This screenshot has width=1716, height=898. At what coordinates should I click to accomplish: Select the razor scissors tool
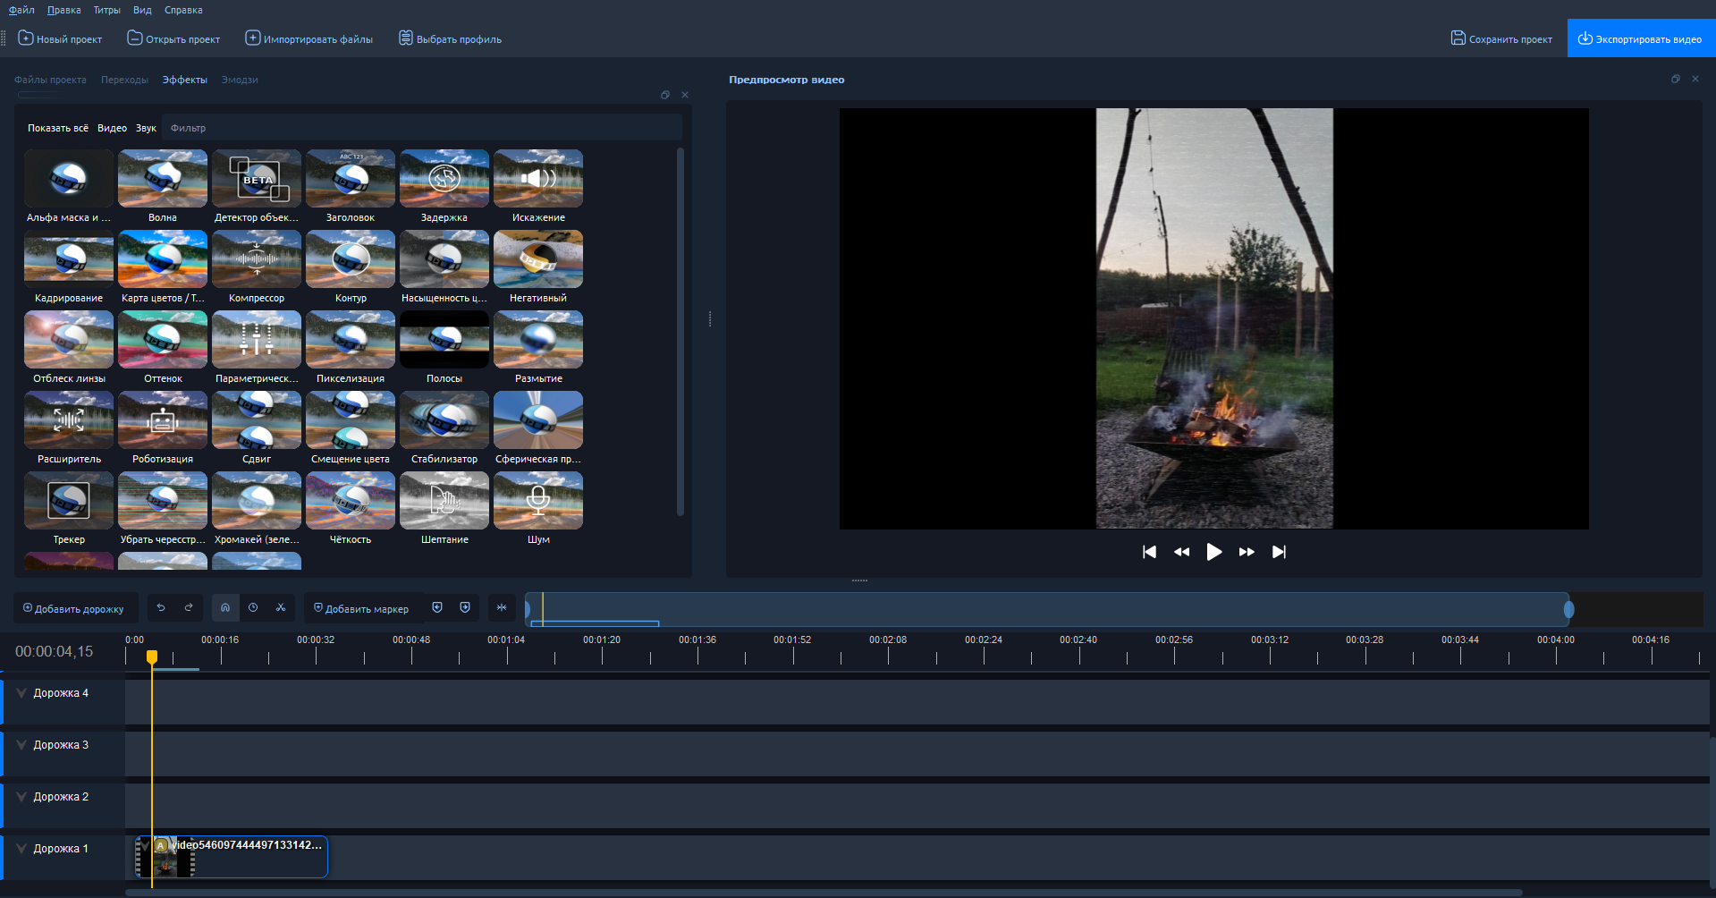(281, 608)
